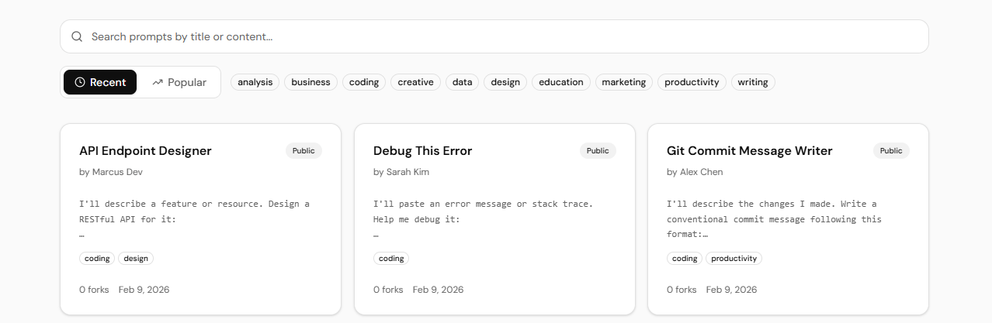Switch to the Popular sort tab
Image resolution: width=992 pixels, height=323 pixels.
(x=179, y=82)
